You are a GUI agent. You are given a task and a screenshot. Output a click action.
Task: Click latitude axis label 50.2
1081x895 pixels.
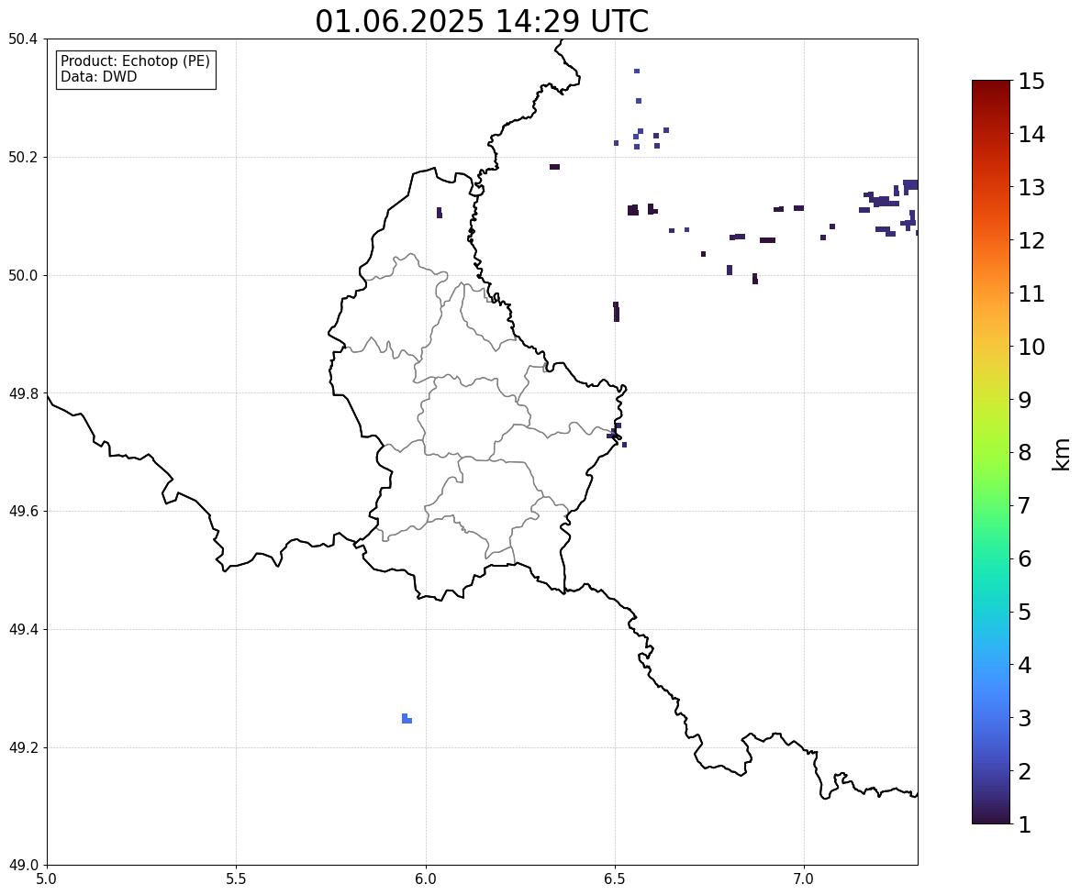(22, 157)
